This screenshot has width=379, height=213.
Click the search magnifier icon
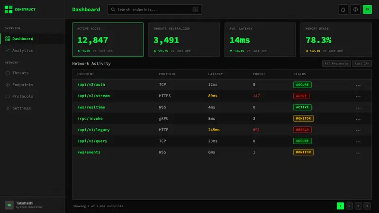pyautogui.click(x=113, y=9)
